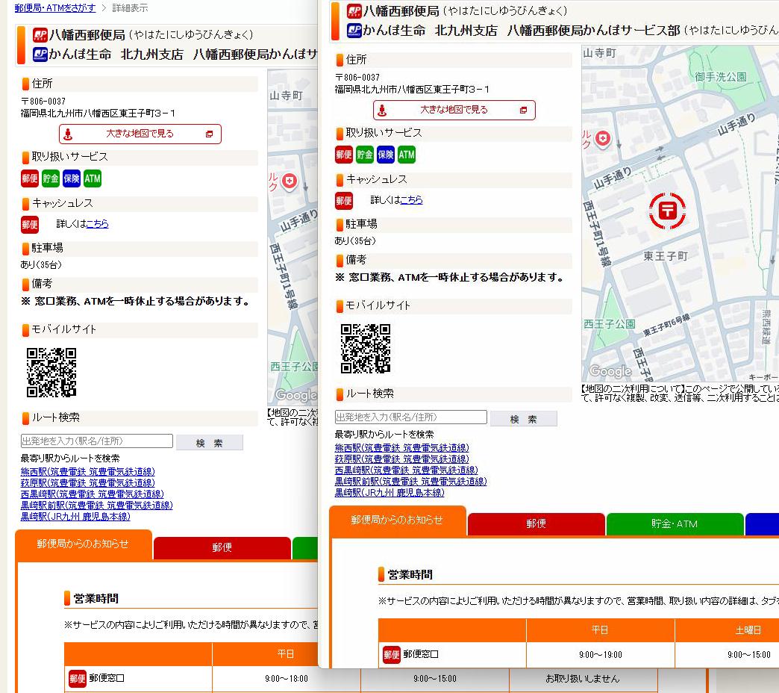
Task: Open the 熊西駅 route link in the left window
Action: click(87, 471)
